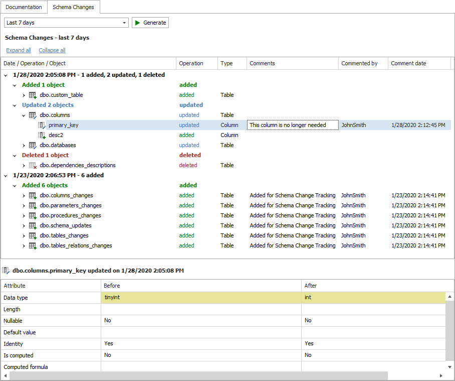Click the updated column icon for primary_key
Viewport: 455px width, 381px height.
click(42, 125)
